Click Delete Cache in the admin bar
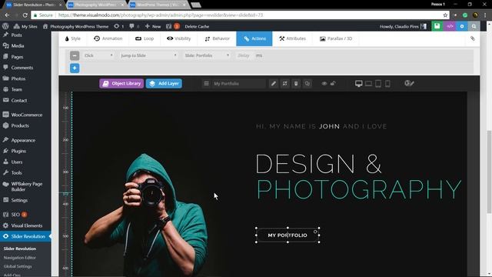 pos(197,26)
